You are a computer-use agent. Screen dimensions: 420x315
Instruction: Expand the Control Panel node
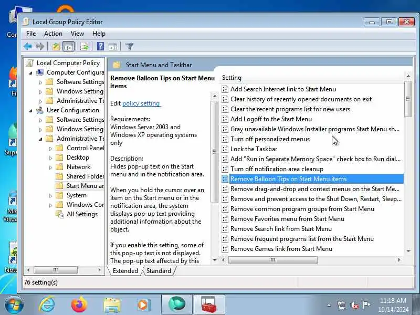(50, 149)
